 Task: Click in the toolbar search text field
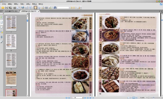click(x=63, y=8)
